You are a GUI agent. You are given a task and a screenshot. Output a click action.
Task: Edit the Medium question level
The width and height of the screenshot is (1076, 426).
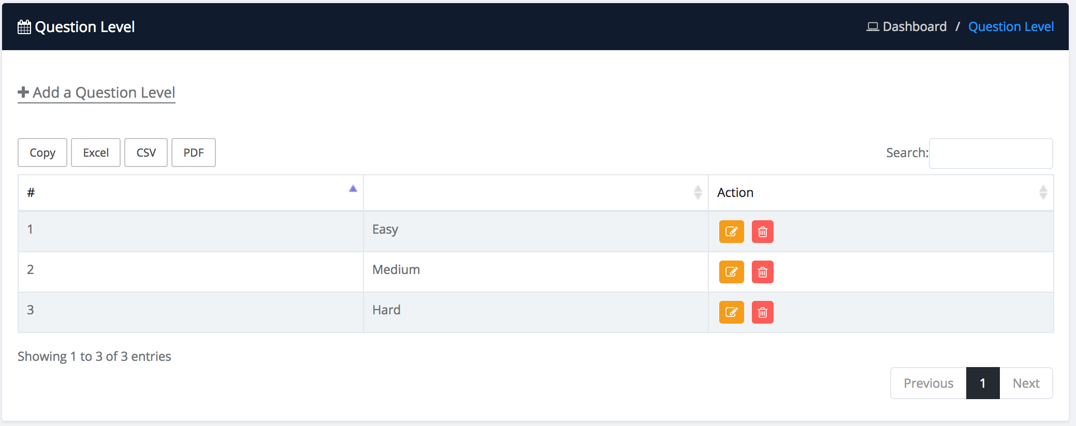[x=731, y=272]
